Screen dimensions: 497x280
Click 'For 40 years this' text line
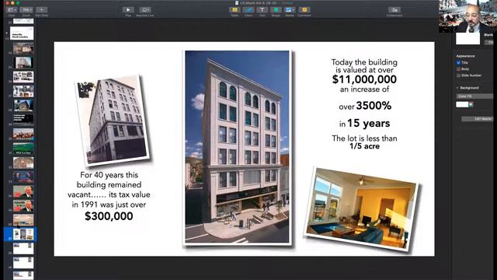tap(109, 175)
